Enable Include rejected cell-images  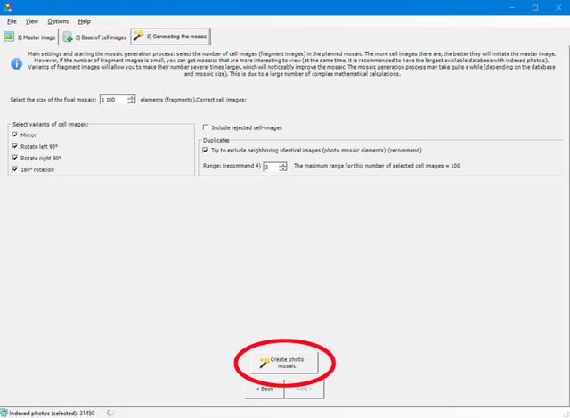coord(207,127)
